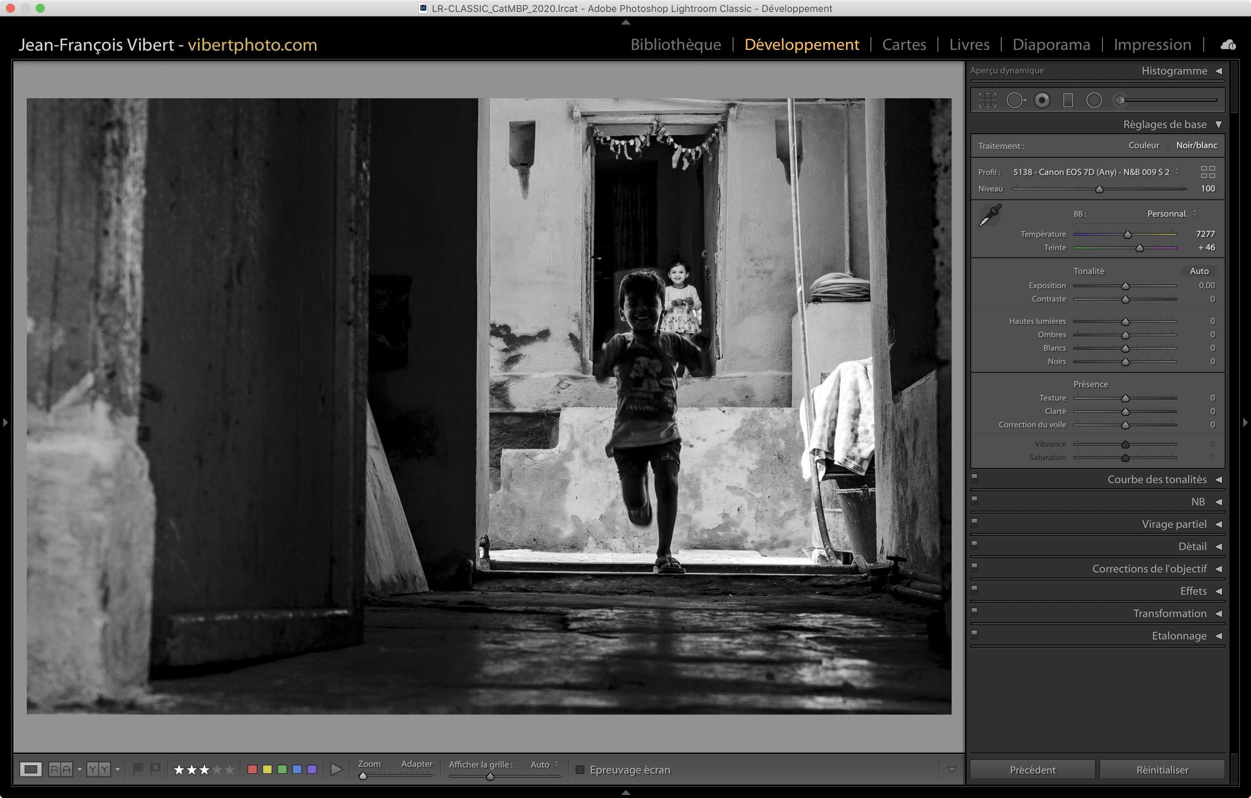Click the cloud sync status icon
This screenshot has height=798, width=1251.
pos(1228,45)
